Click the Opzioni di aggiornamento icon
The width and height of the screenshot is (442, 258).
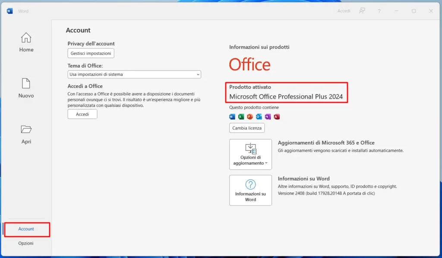point(250,149)
